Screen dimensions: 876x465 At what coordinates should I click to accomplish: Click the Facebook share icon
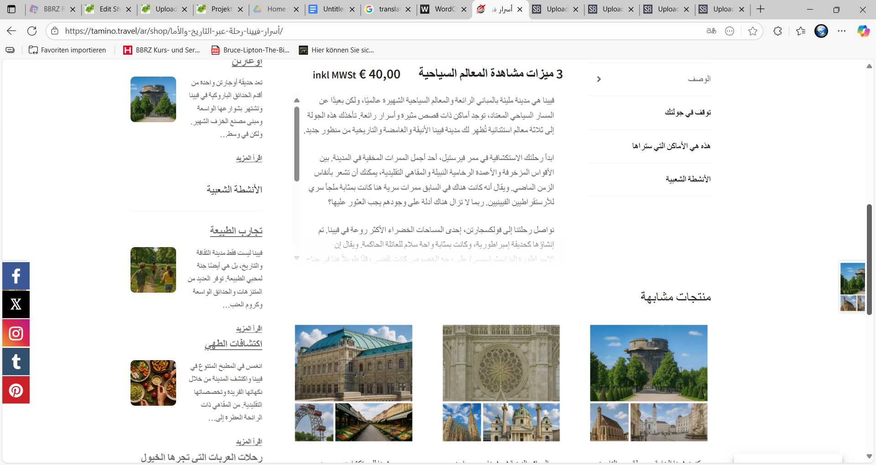point(16,276)
